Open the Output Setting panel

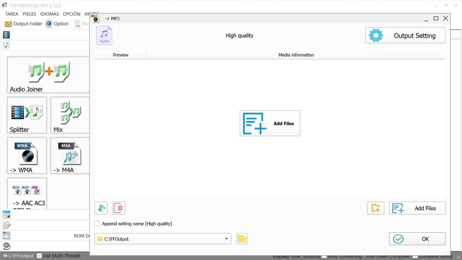(x=405, y=35)
